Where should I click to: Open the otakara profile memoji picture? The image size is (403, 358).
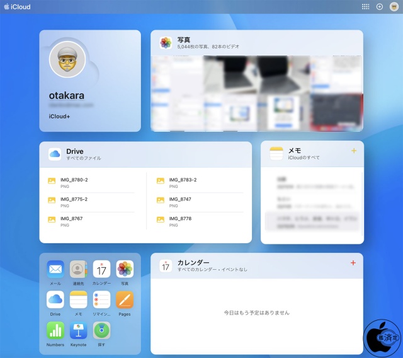(67, 59)
